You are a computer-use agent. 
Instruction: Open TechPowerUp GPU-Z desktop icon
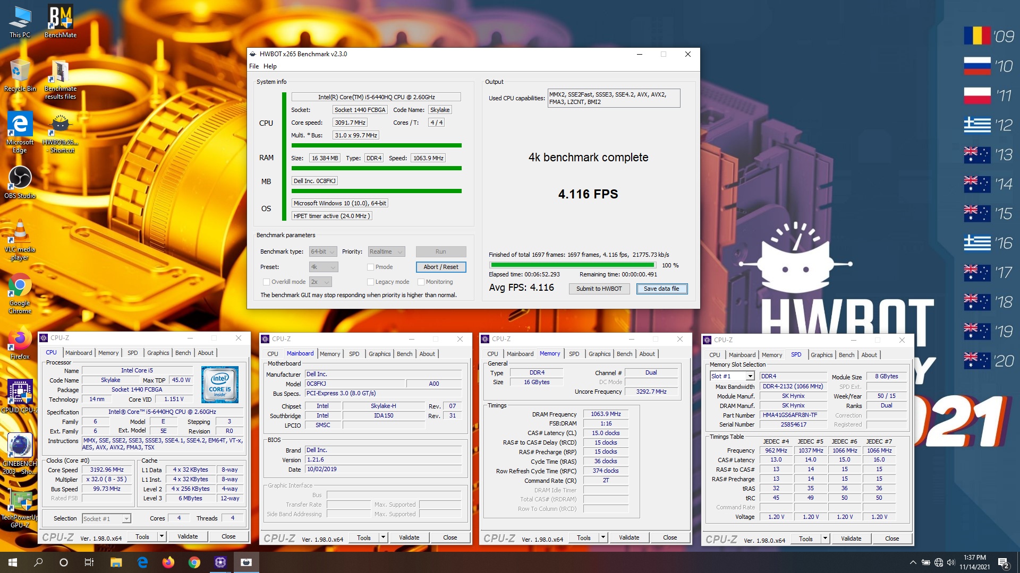[20, 508]
